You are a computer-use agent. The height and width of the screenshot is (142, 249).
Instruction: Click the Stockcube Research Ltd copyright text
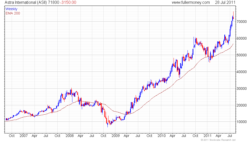218,140
